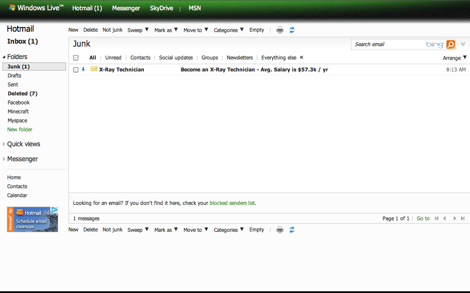470x293 pixels.
Task: Select the All filter tab
Action: coord(92,57)
